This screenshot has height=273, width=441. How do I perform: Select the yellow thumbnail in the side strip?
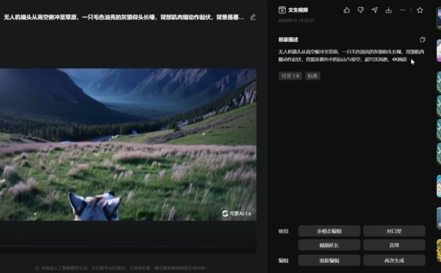pos(438,250)
